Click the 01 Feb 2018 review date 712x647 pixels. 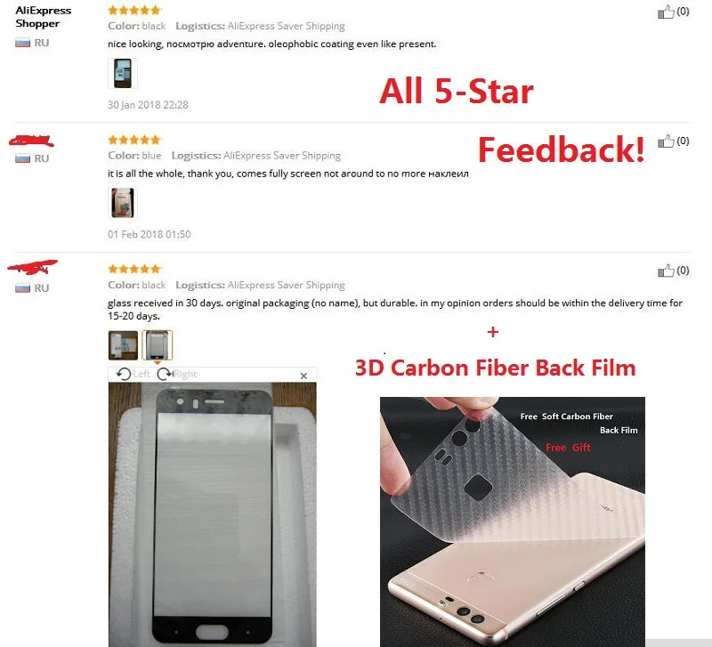(x=149, y=234)
